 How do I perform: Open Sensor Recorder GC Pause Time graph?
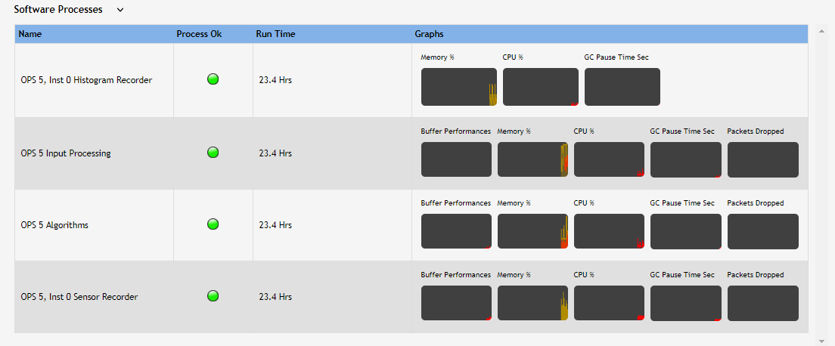[x=685, y=303]
